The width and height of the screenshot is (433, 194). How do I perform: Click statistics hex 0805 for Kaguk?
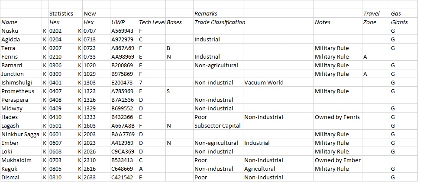click(62, 169)
